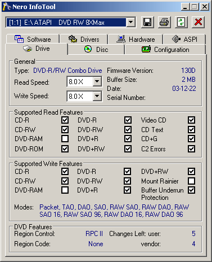The width and height of the screenshot is (212, 262).
Task: Click the date value 03-12-22
Action: (x=184, y=89)
